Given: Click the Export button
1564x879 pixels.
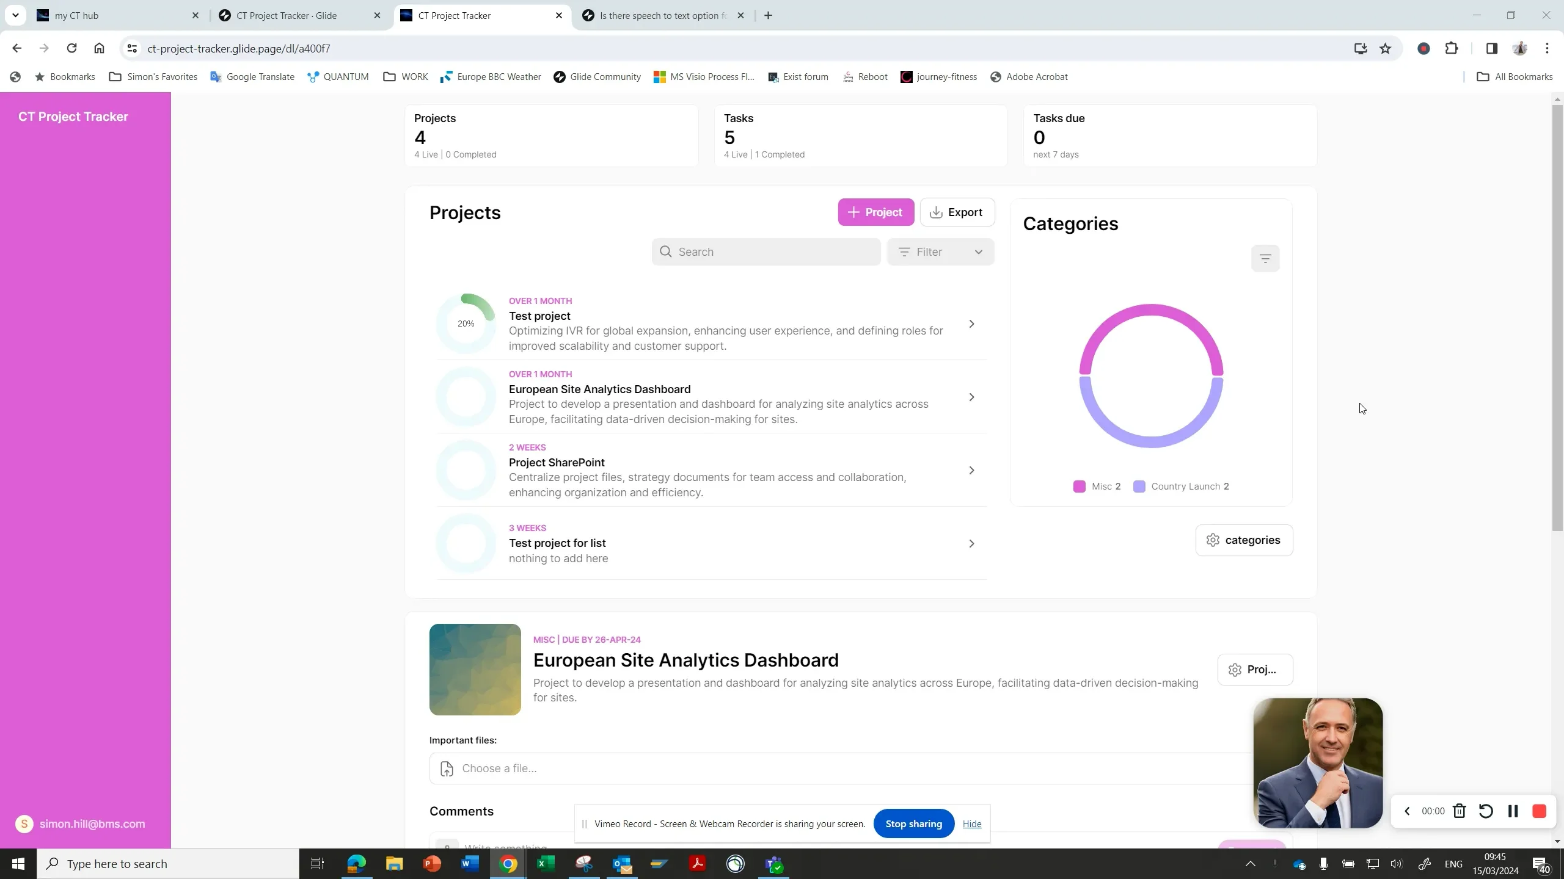Looking at the screenshot, I should [x=957, y=212].
